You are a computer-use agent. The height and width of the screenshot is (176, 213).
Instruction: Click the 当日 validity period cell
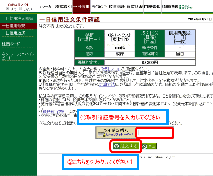coord(180,54)
